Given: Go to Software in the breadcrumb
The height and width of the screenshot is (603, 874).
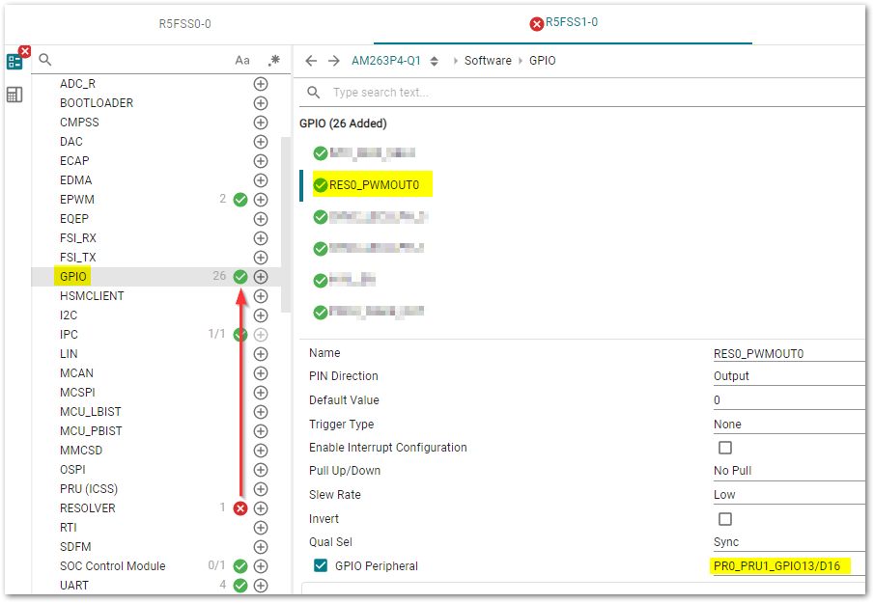Looking at the screenshot, I should click(488, 61).
